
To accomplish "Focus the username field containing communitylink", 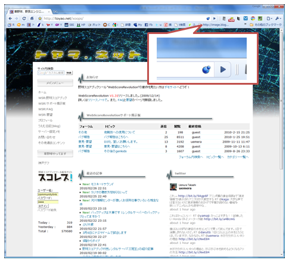I will (x=48, y=194).
